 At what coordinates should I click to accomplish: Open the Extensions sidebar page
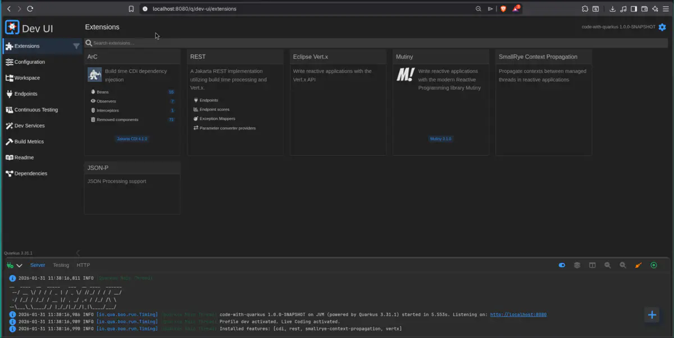point(42,46)
